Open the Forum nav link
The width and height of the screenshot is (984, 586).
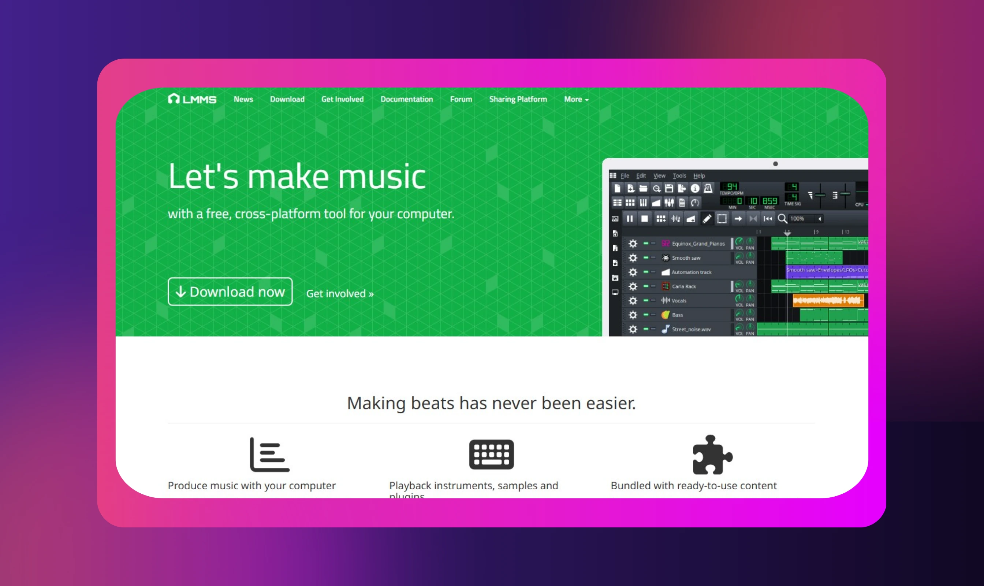461,99
